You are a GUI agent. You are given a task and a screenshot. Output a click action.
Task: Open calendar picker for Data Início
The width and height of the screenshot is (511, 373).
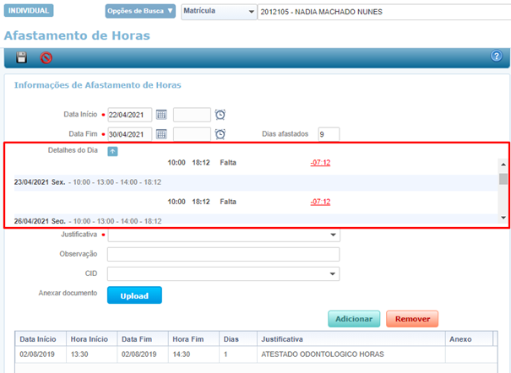[161, 115]
